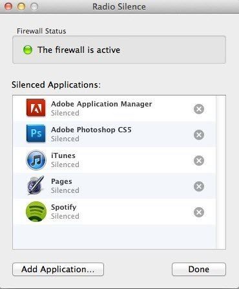
Task: Click the Adobe Application Manager icon
Action: point(36,108)
